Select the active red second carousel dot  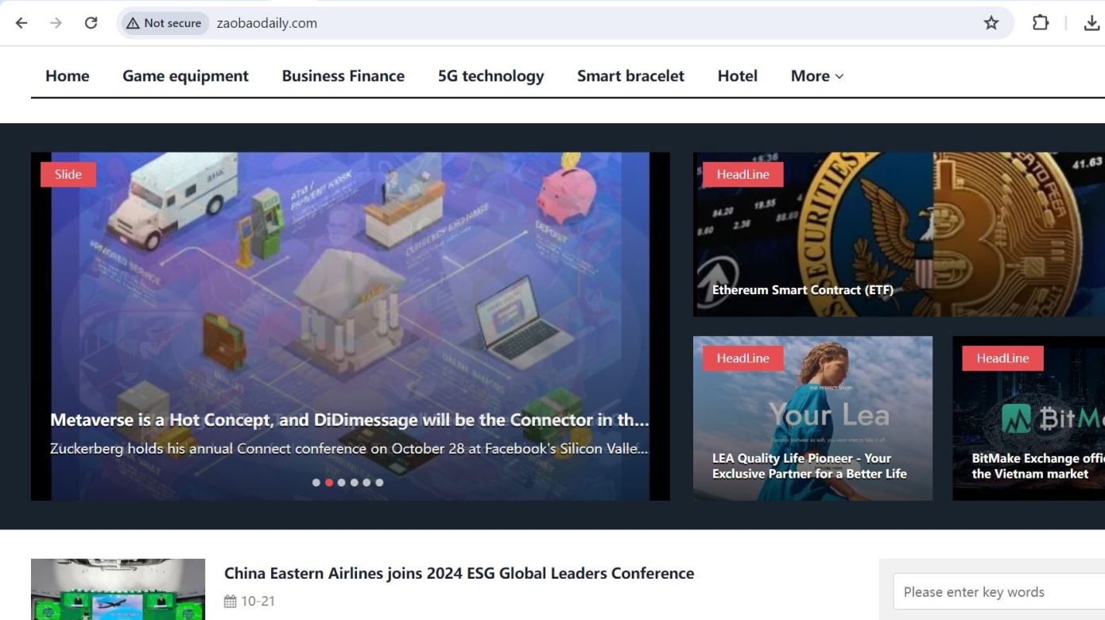point(329,482)
